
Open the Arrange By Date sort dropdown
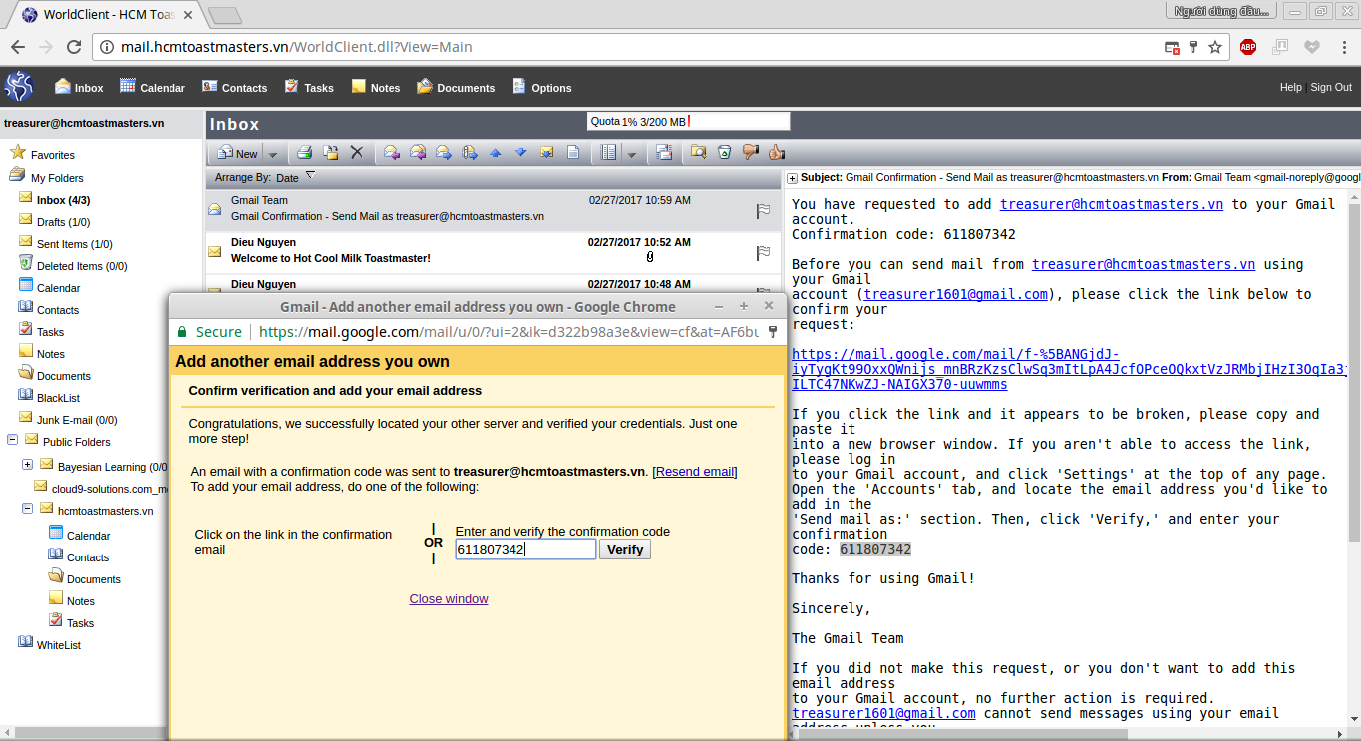310,176
